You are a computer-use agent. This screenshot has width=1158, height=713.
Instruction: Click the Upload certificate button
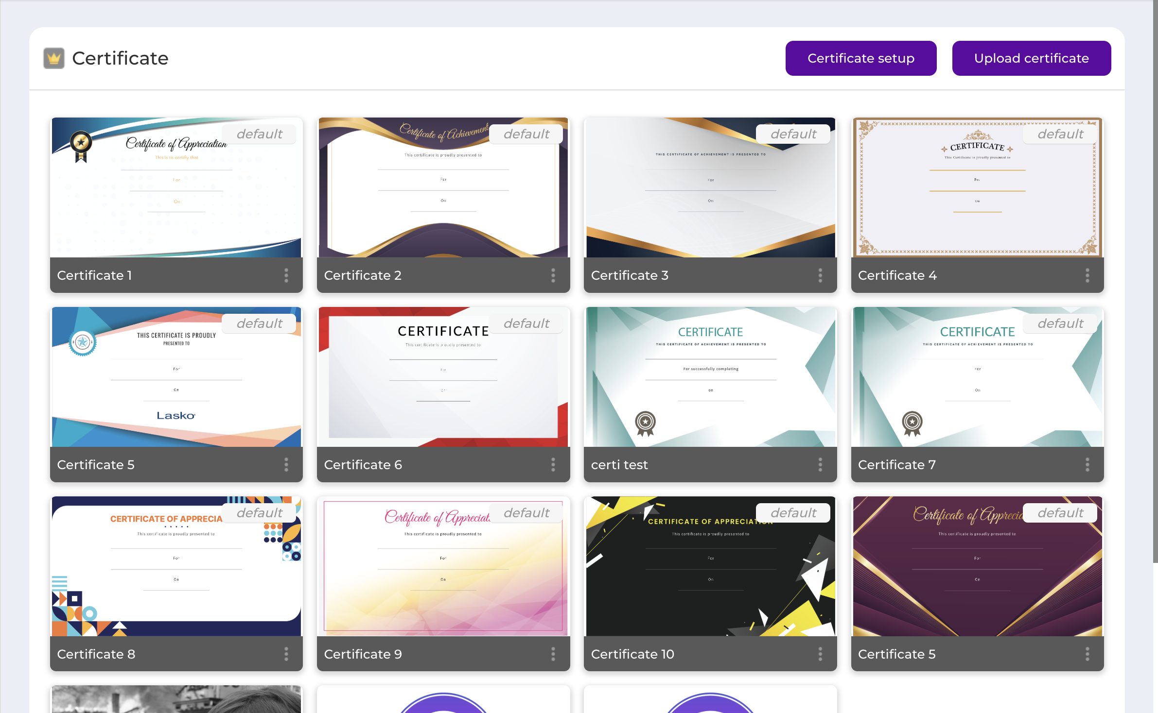point(1032,58)
